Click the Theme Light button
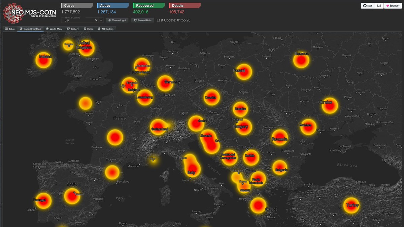 pos(117,20)
